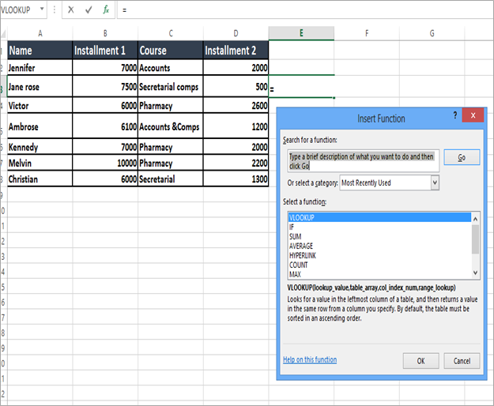Click function list scroll down arrow
The height and width of the screenshot is (406, 494).
click(x=475, y=273)
